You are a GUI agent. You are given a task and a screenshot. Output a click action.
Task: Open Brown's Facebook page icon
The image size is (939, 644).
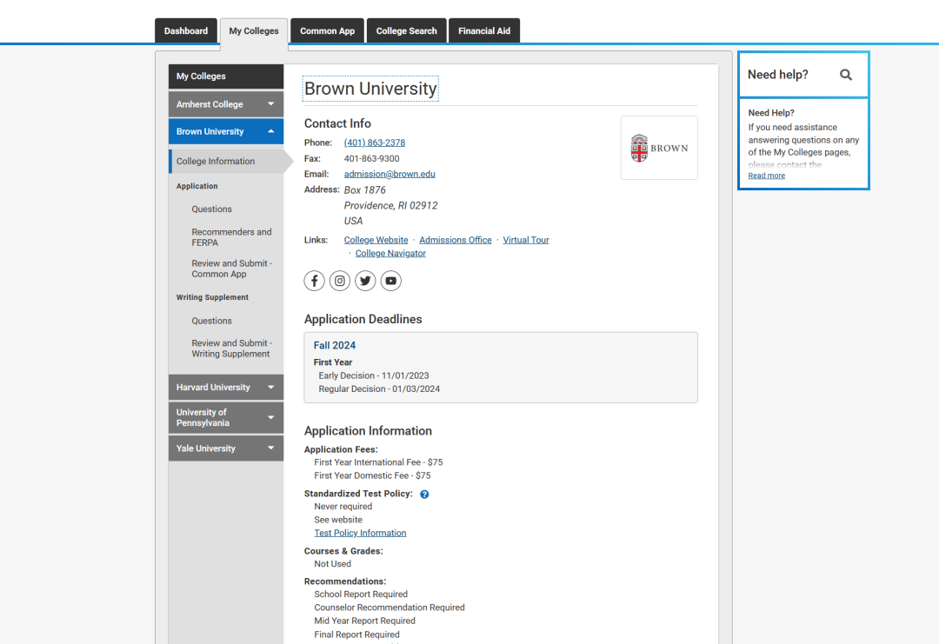pos(315,281)
